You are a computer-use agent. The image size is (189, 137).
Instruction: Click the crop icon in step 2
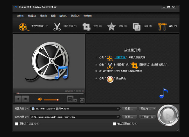[135, 65]
